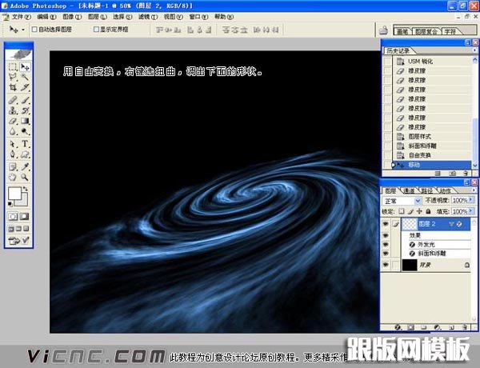Open the 滤镜 menu
This screenshot has height=368, width=480.
pos(148,17)
